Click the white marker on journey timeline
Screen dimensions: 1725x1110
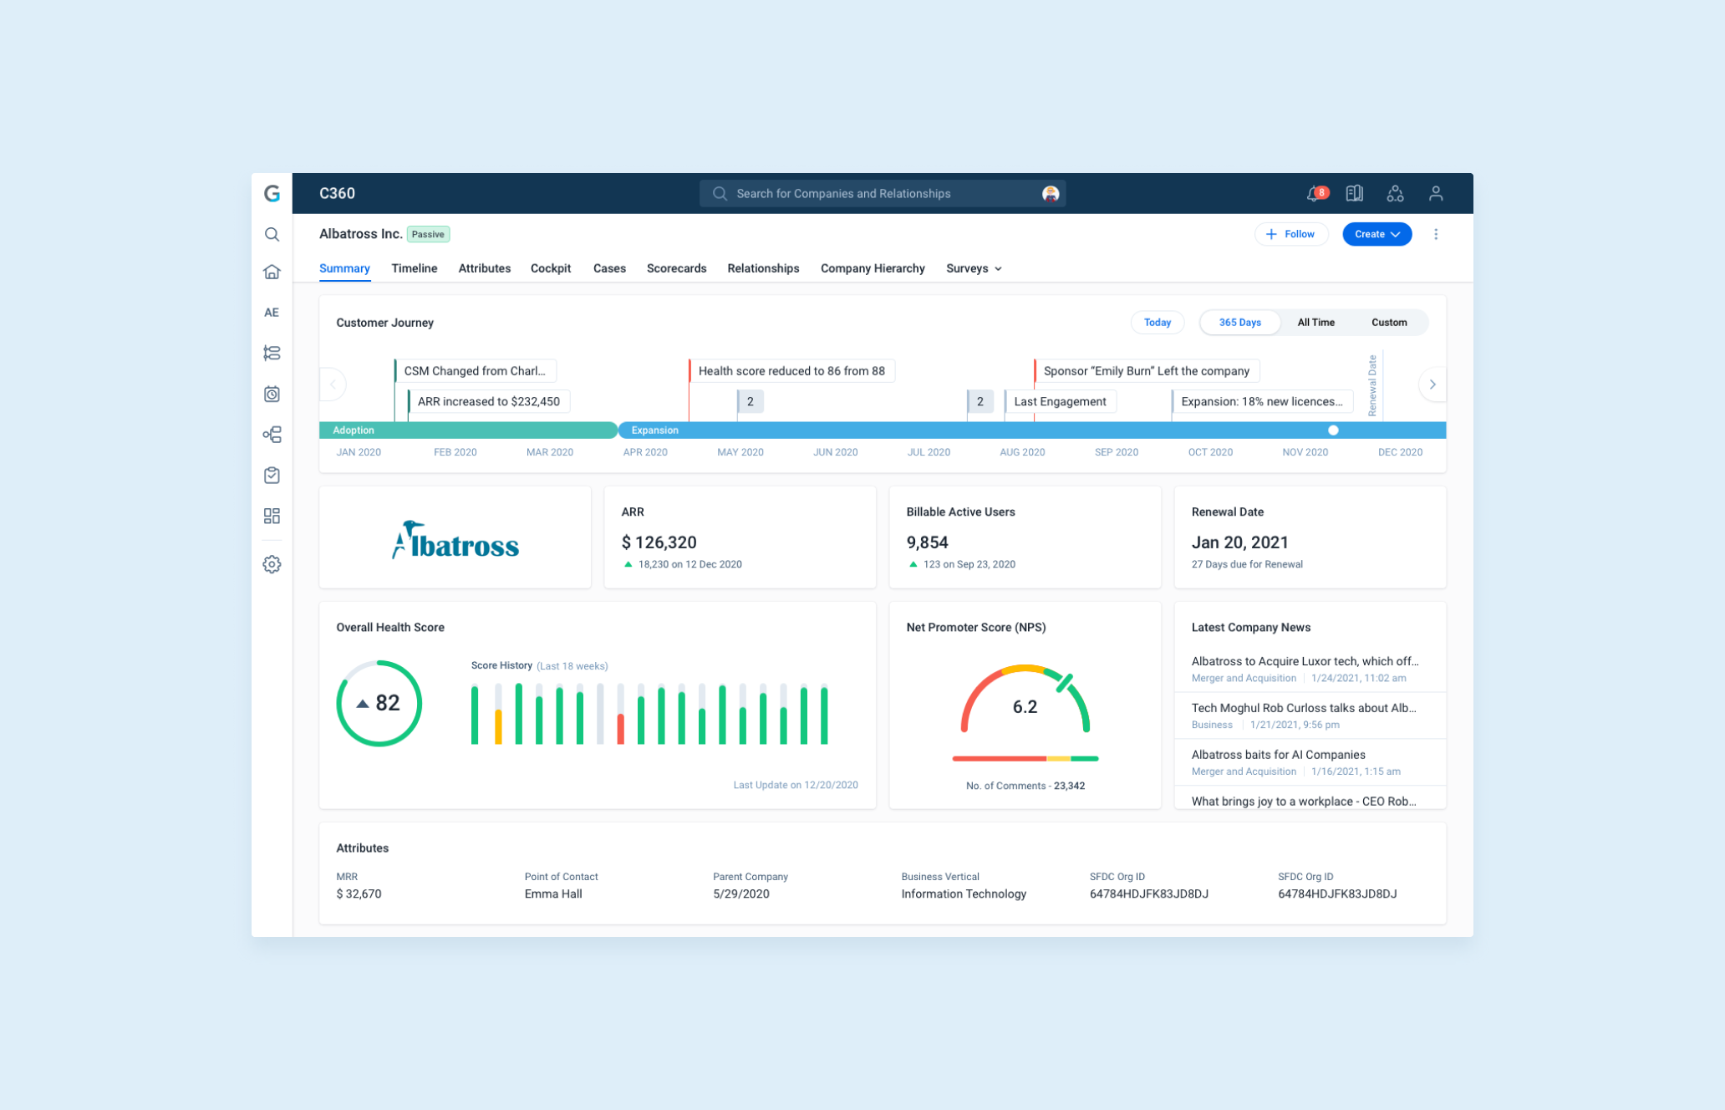point(1333,430)
